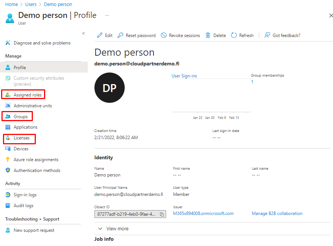Click the Feb 6 chart axis label
Viewport: 333px width, 246px height.
[222, 117]
